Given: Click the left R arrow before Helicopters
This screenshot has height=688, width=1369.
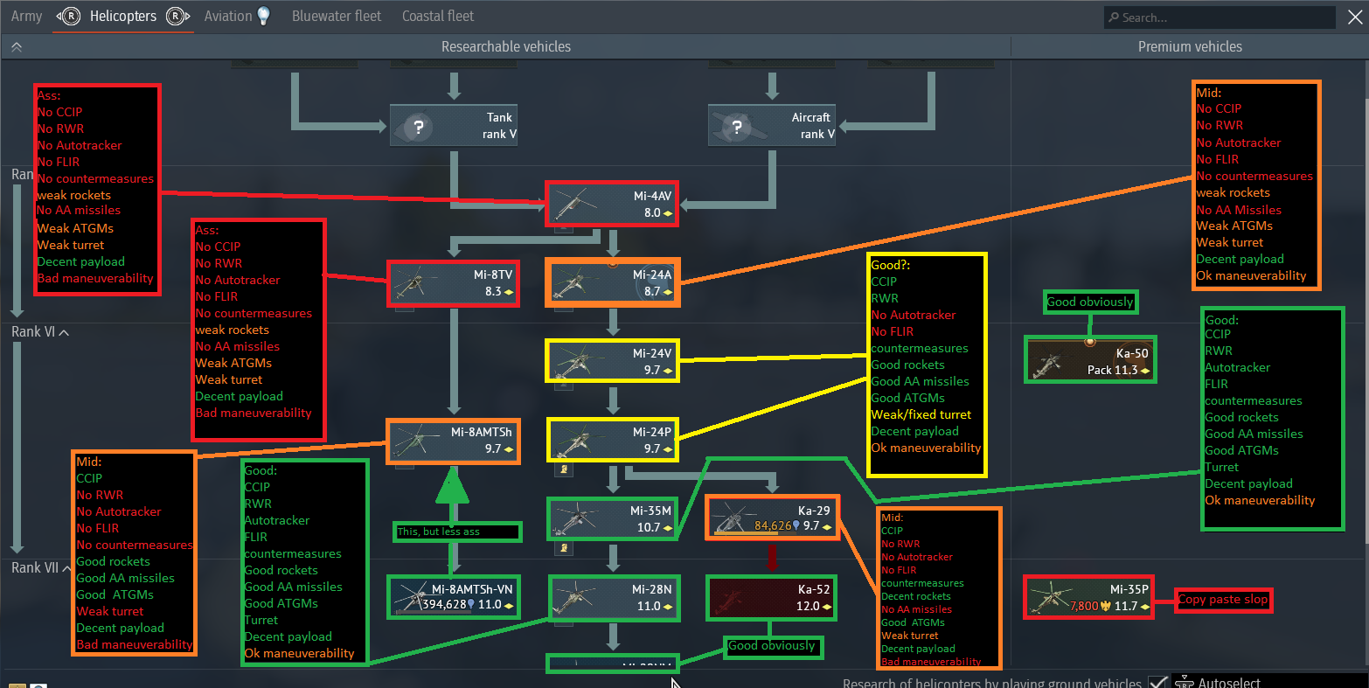Looking at the screenshot, I should 67,17.
